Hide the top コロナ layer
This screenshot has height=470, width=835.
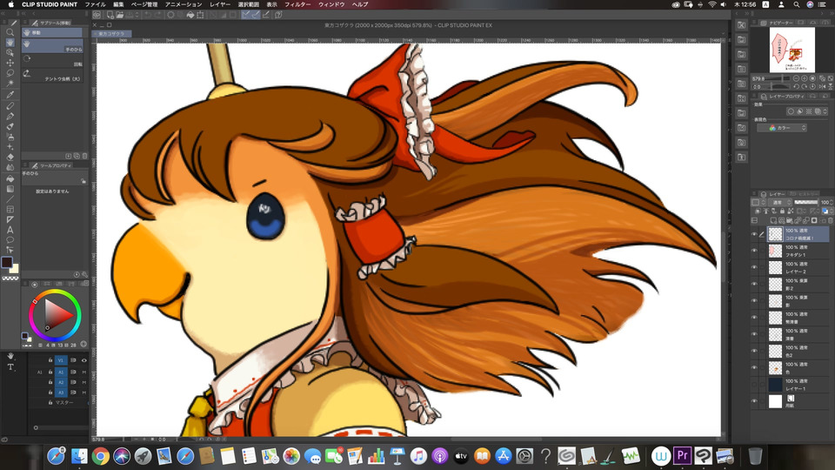[754, 234]
